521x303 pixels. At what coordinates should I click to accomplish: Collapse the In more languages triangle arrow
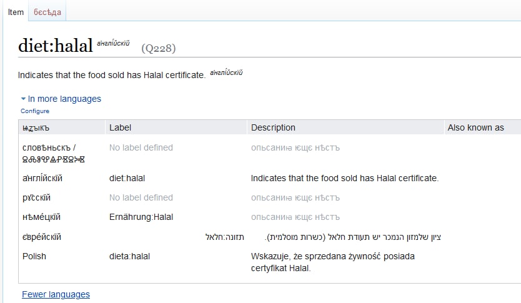[x=23, y=99]
